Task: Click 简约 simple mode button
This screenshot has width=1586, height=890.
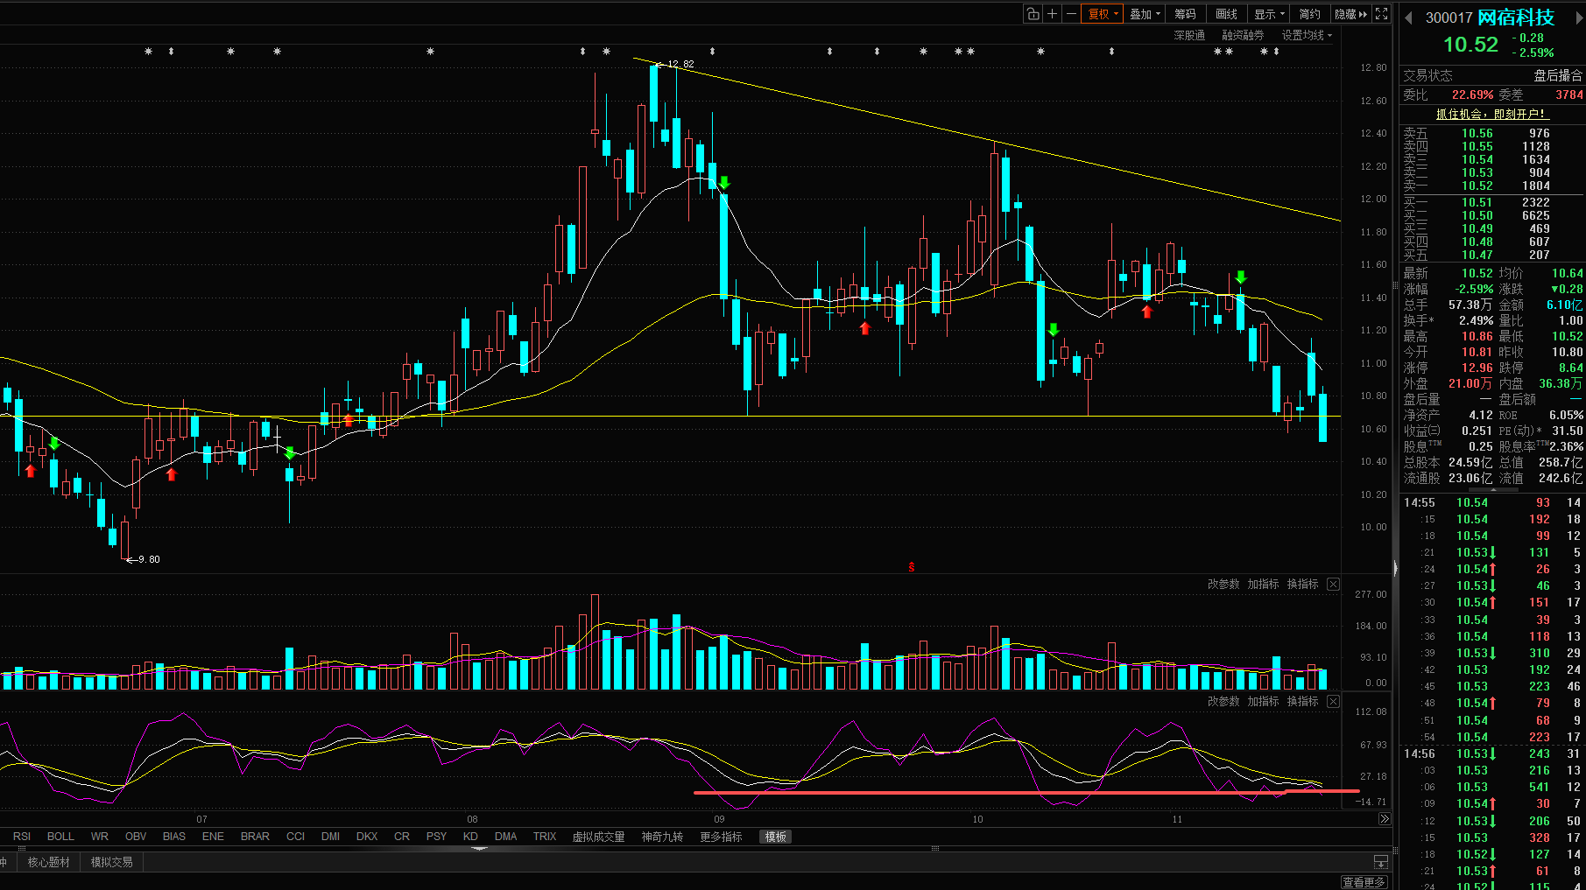Action: click(1309, 14)
